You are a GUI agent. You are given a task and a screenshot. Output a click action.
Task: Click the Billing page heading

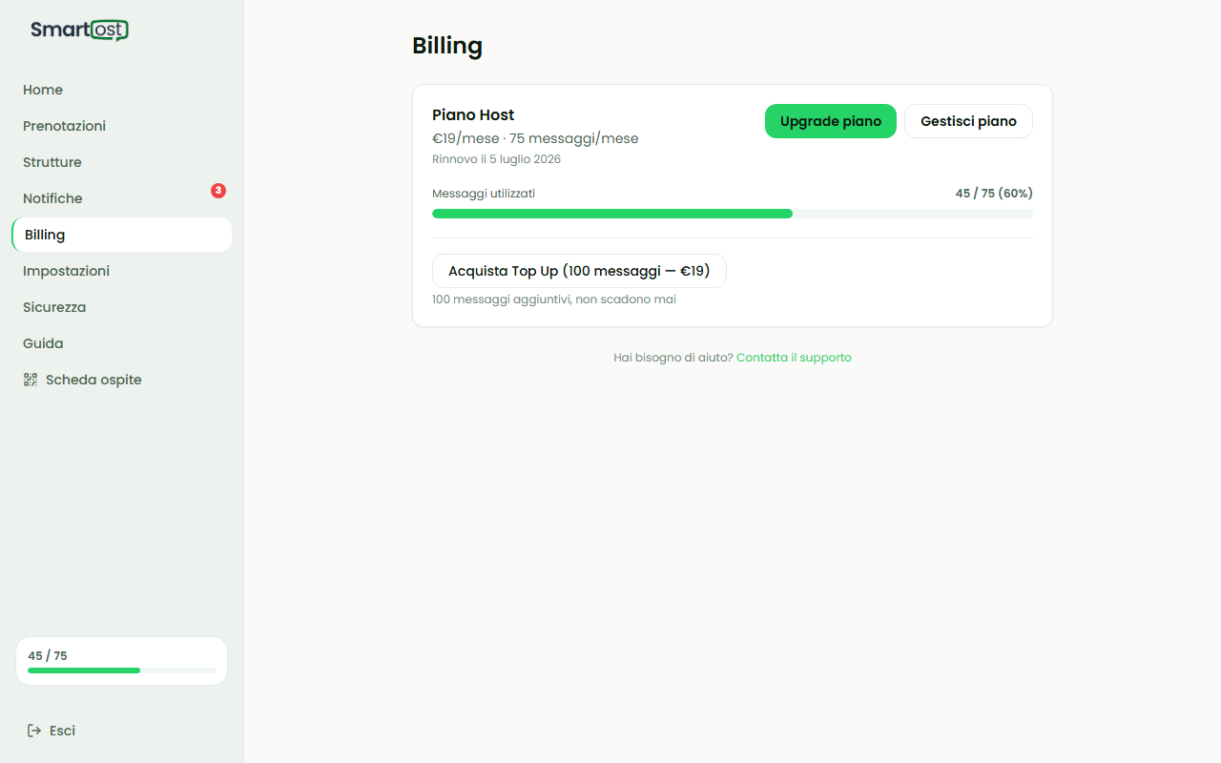tap(447, 46)
